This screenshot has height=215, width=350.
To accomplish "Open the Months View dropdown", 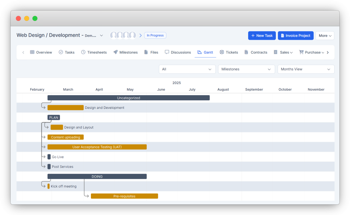I will click(x=306, y=69).
